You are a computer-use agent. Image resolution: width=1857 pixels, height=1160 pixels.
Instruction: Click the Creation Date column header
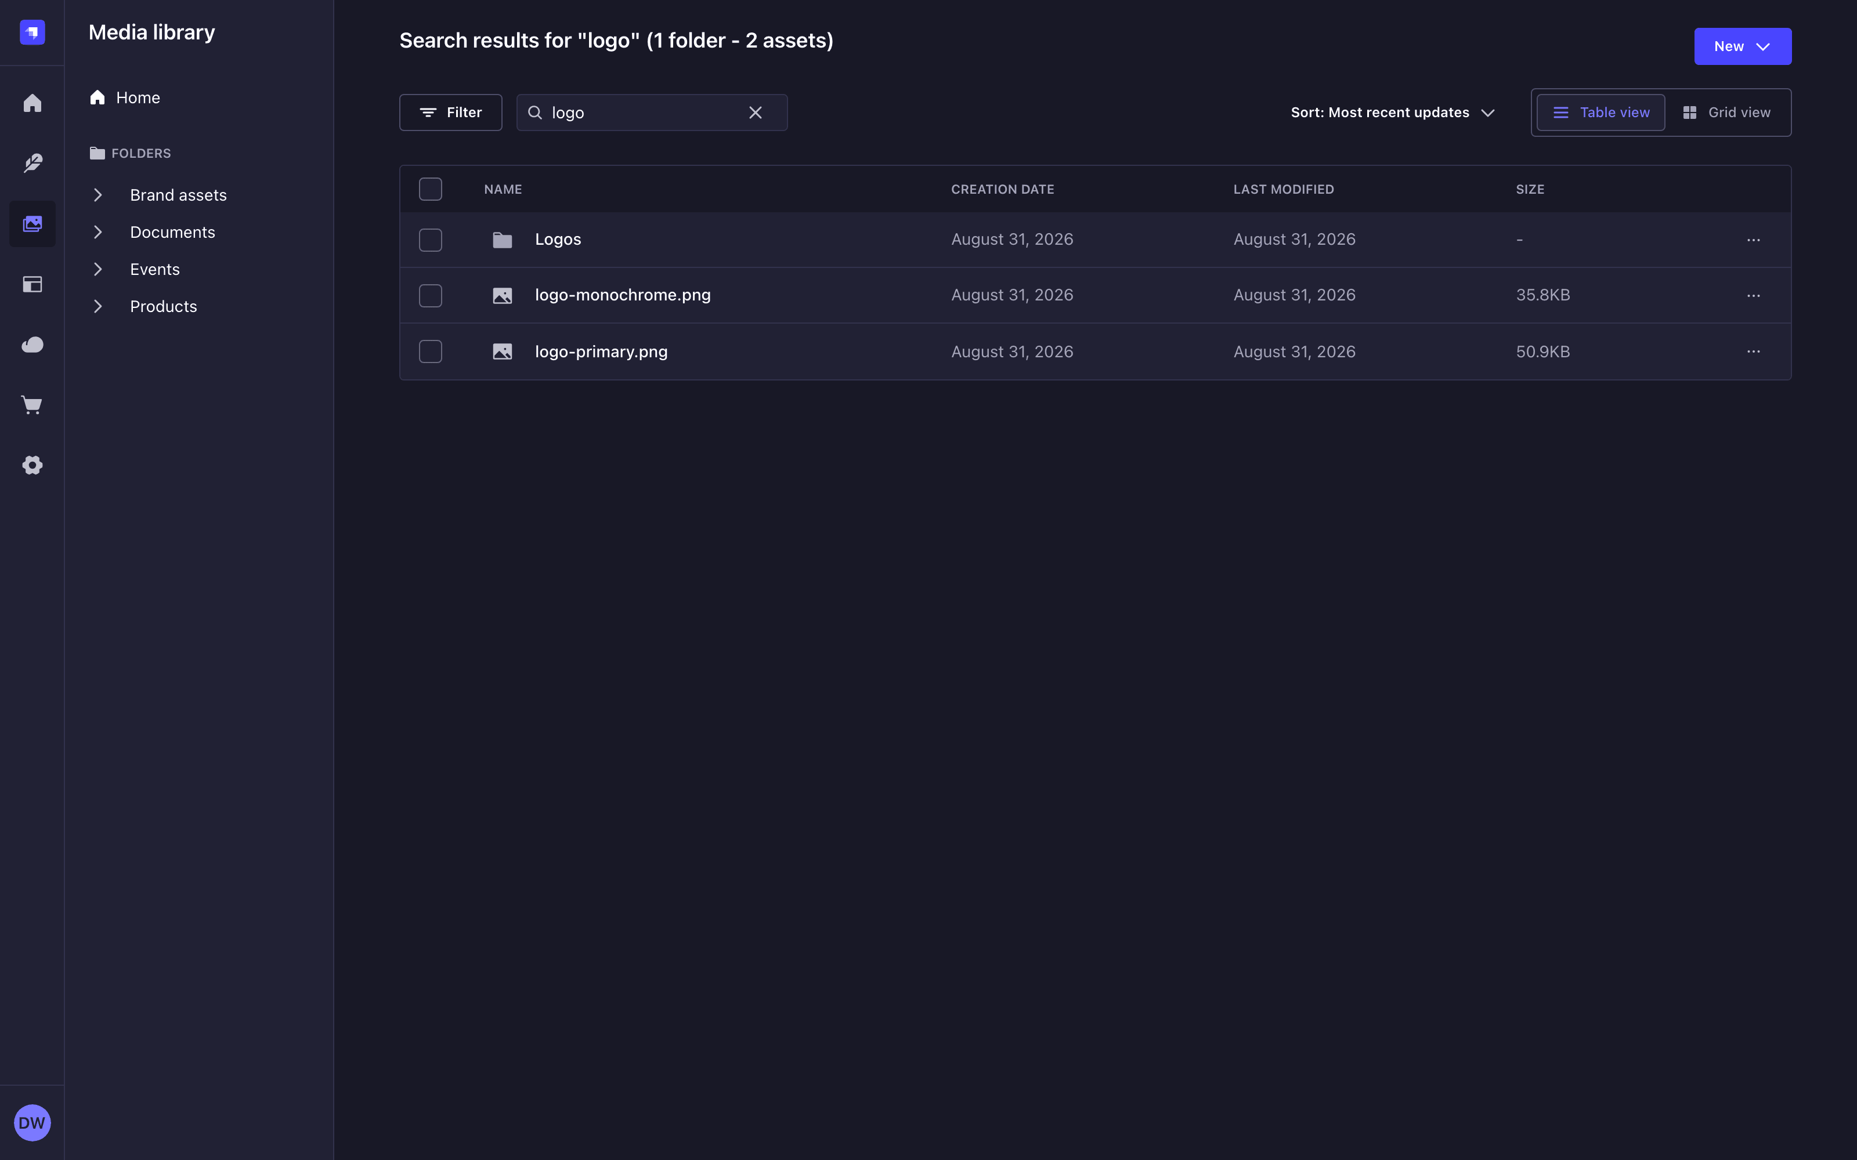point(1003,190)
